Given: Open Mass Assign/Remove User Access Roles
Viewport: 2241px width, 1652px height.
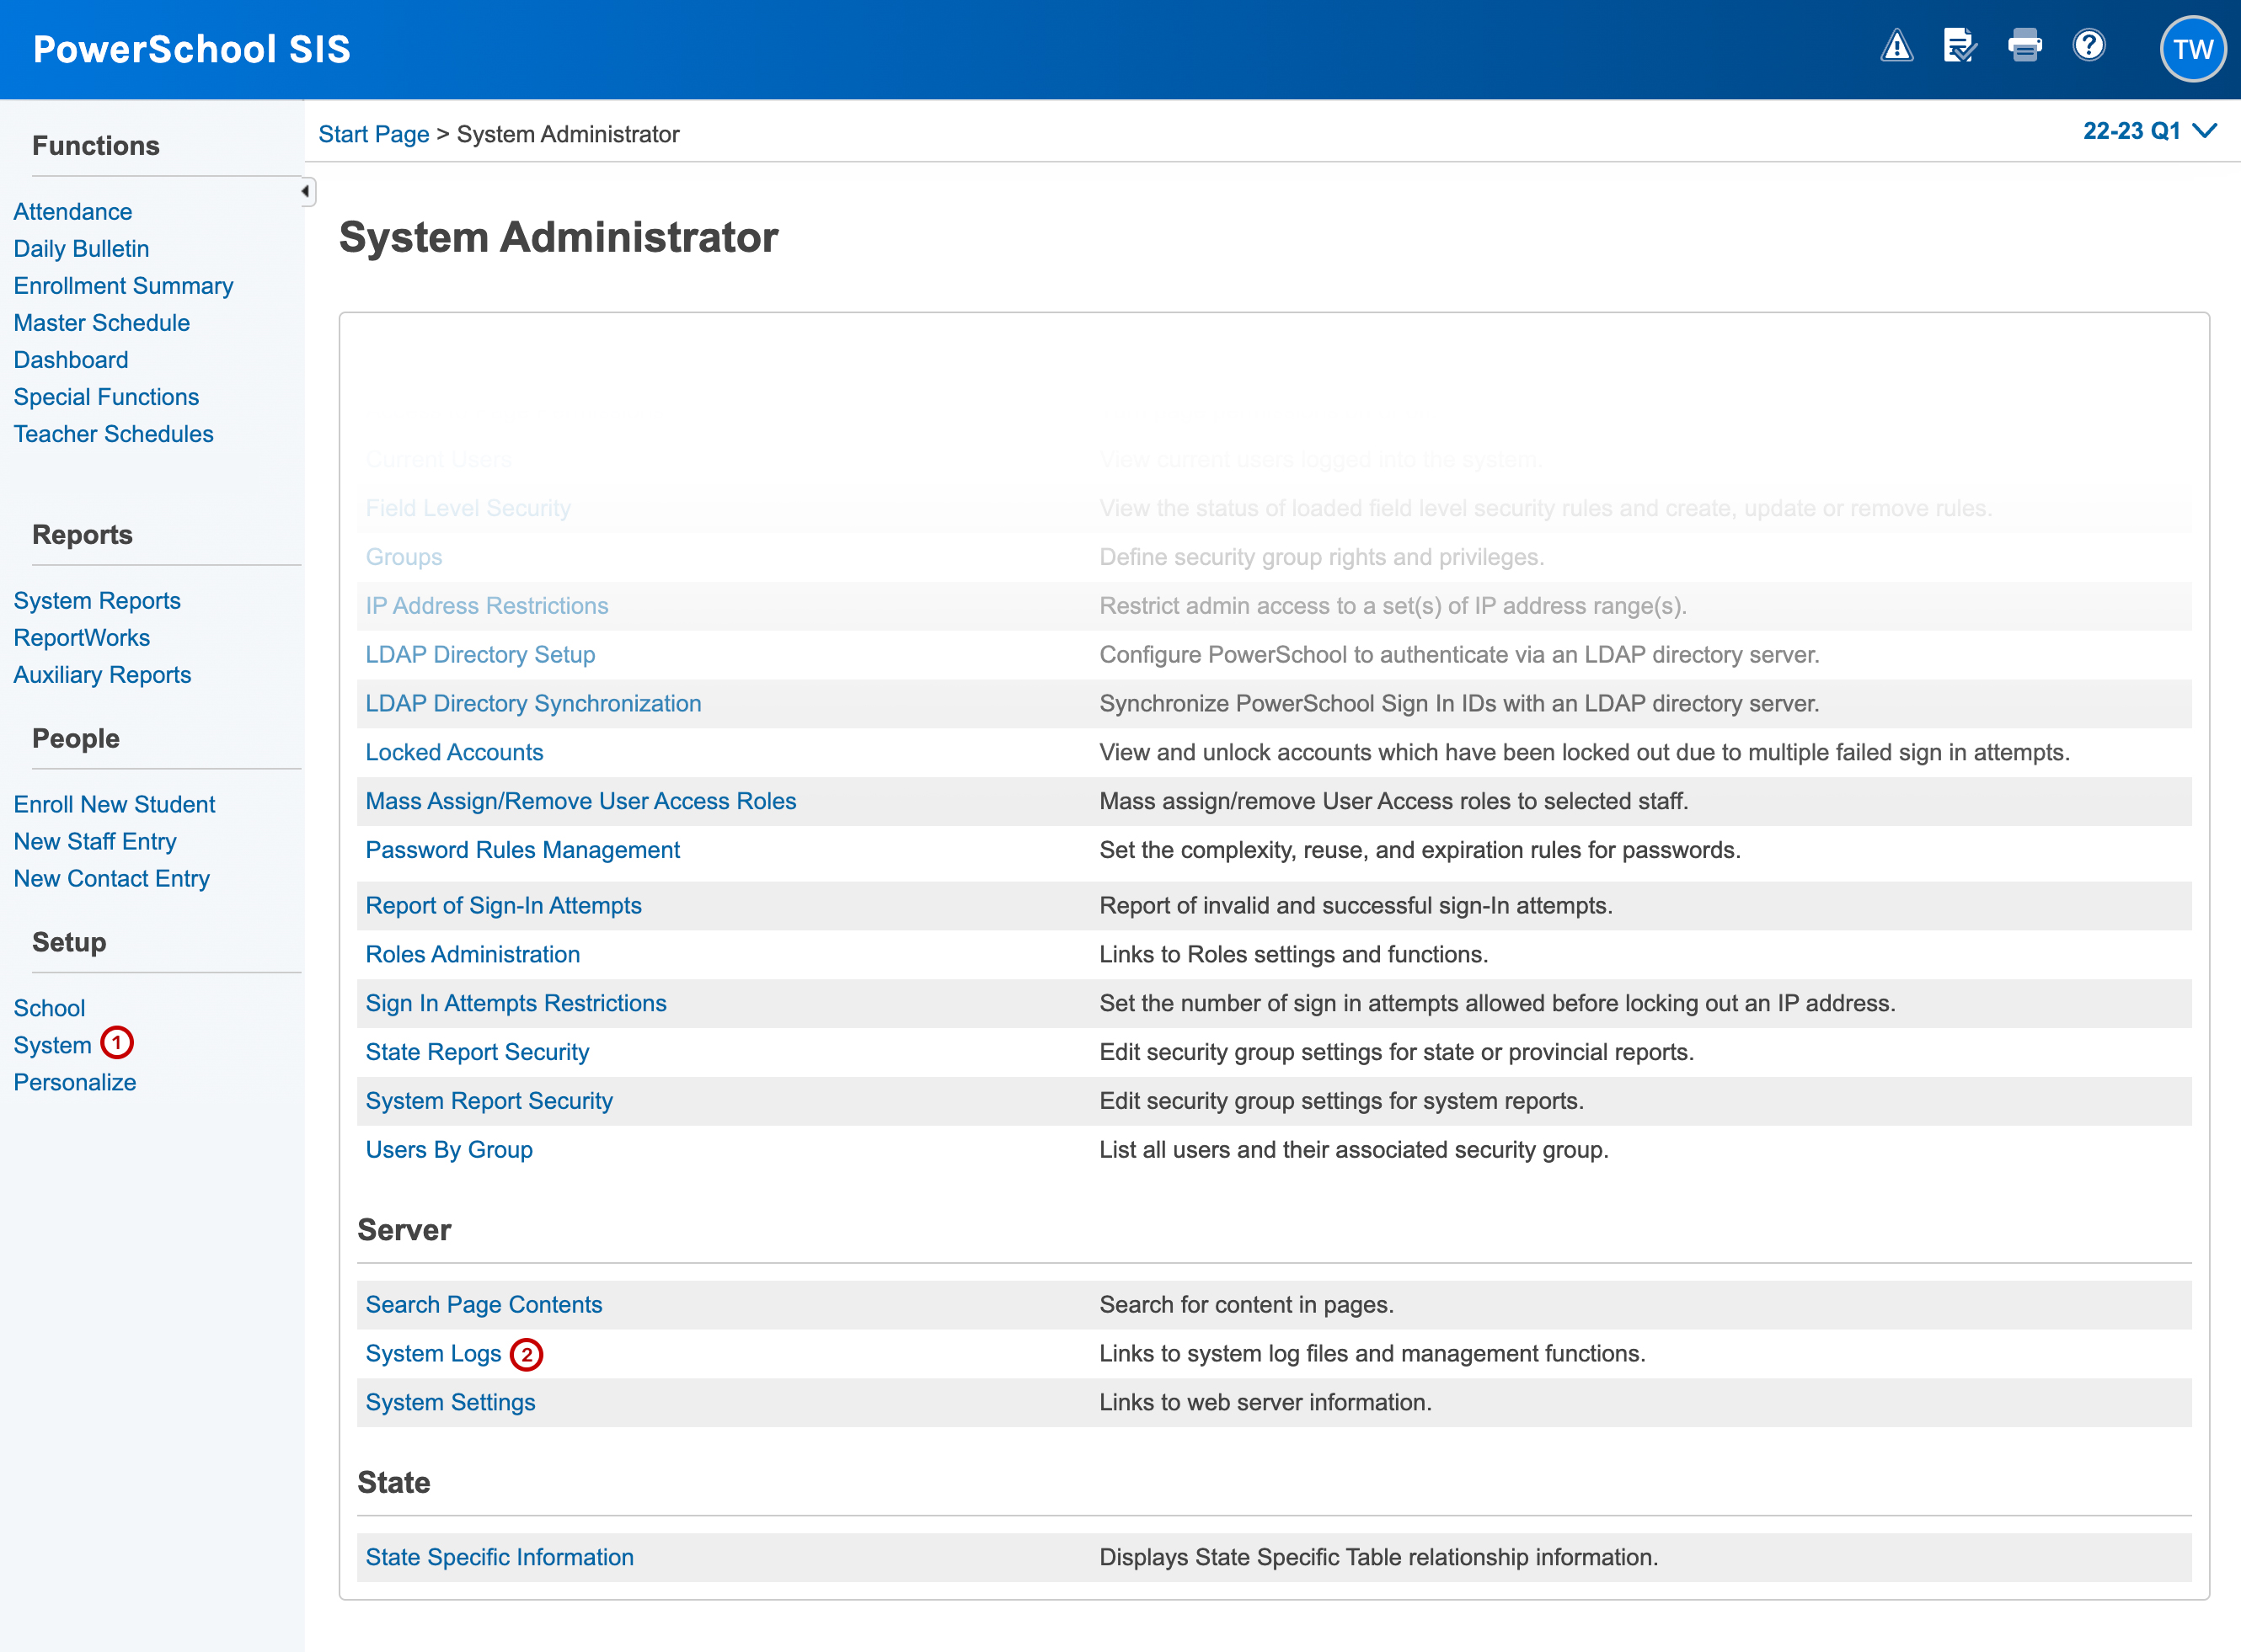Looking at the screenshot, I should pyautogui.click(x=581, y=802).
